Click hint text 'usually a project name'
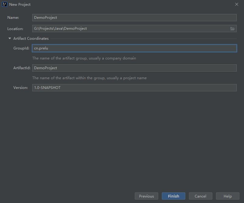Image resolution: width=244 pixels, height=203 pixels. 127,78
